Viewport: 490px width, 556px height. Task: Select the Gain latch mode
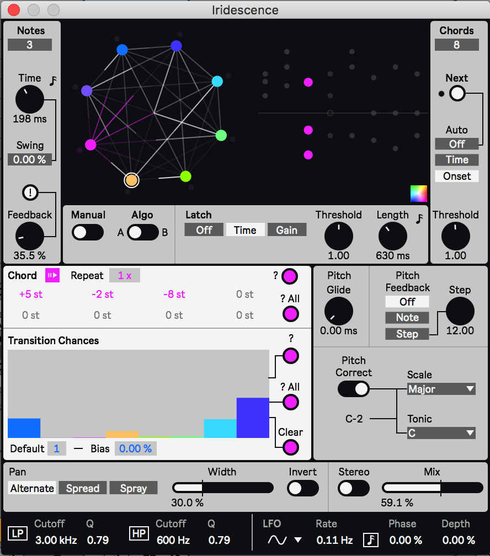click(286, 230)
